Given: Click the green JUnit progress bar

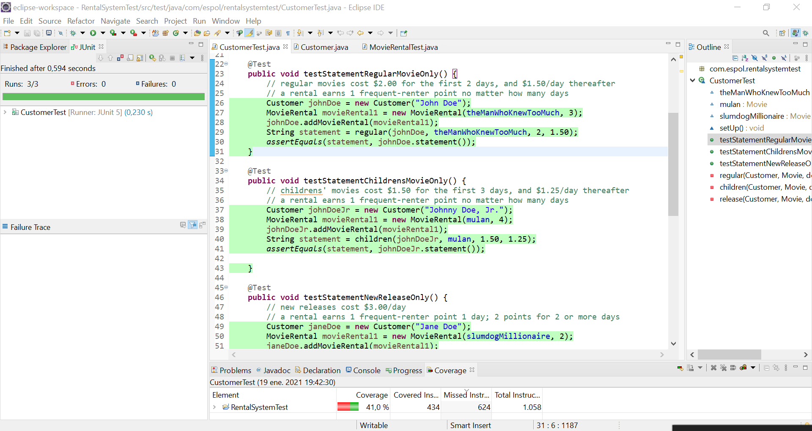Looking at the screenshot, I should (x=104, y=96).
